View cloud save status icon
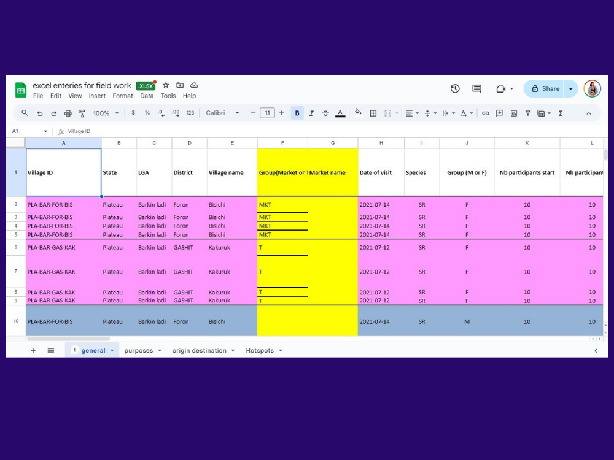 [194, 85]
